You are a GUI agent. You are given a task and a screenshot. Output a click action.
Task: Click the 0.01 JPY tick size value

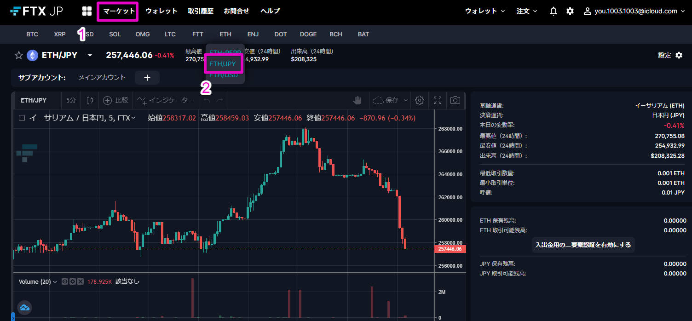point(674,193)
